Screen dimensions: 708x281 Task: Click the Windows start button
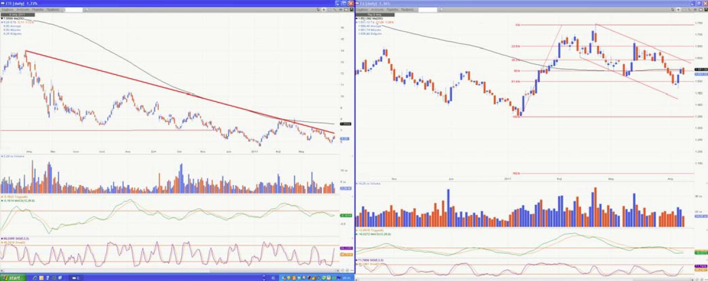pos(12,278)
